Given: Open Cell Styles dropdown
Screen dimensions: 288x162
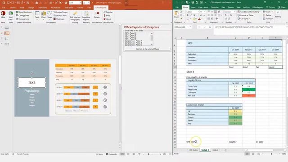Looking at the screenshot, I should click(243, 18).
